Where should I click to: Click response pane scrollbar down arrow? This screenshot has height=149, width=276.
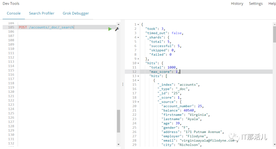point(274,144)
